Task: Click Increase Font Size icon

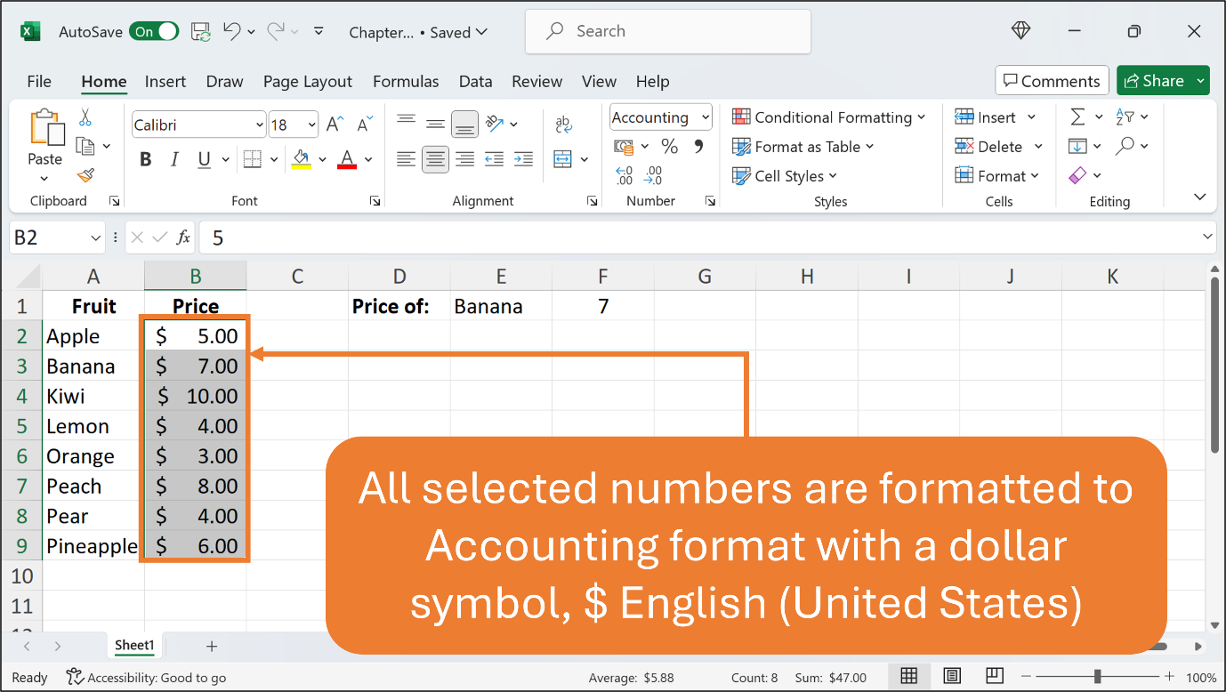Action: coord(335,125)
